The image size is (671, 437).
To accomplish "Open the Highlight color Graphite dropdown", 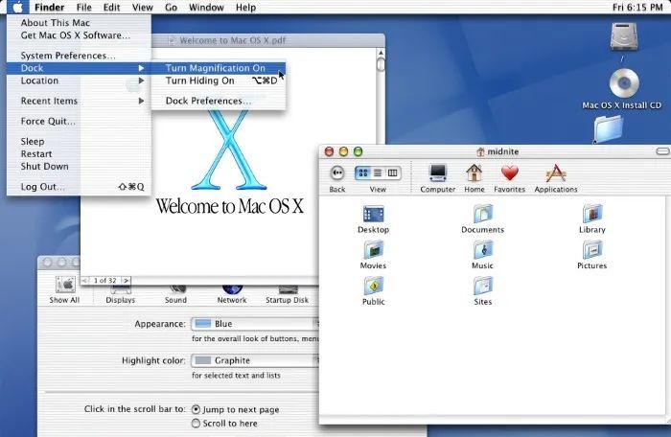I will [x=255, y=360].
